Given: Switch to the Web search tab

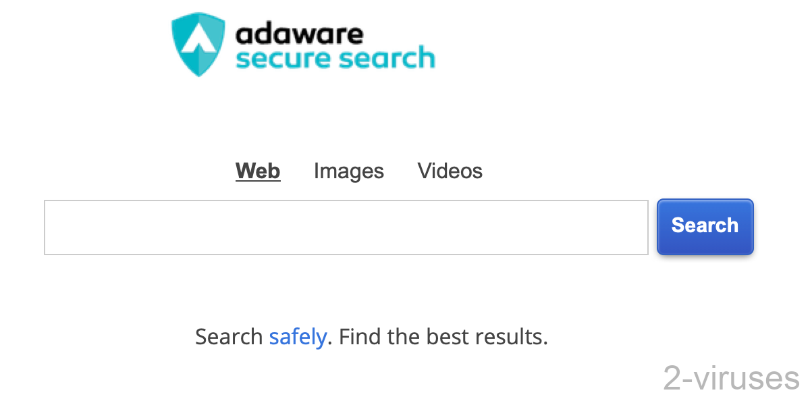Looking at the screenshot, I should click(258, 171).
